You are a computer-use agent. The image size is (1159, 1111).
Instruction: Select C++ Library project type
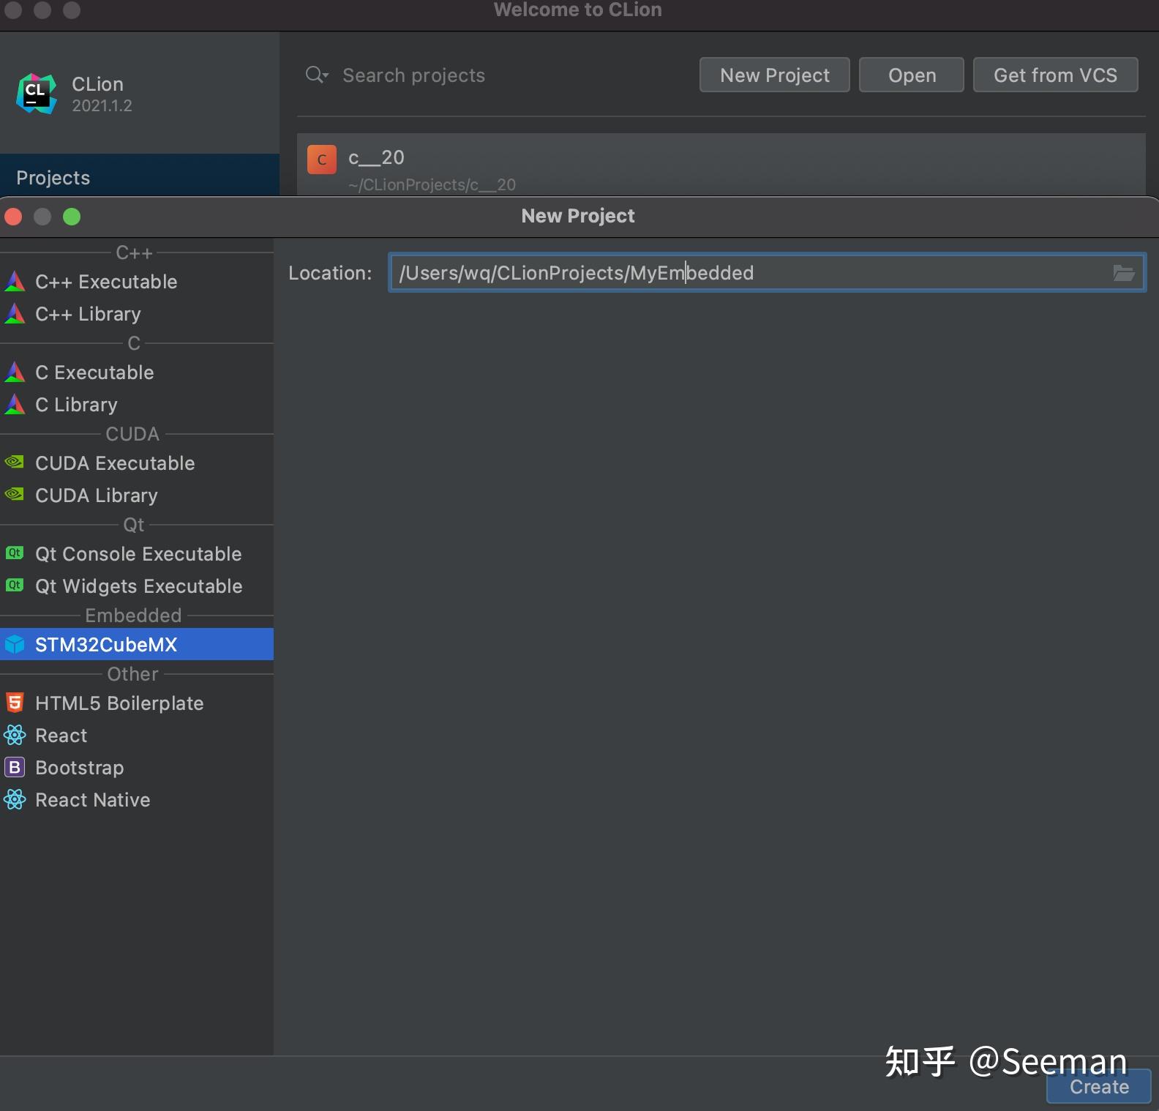[x=137, y=314]
